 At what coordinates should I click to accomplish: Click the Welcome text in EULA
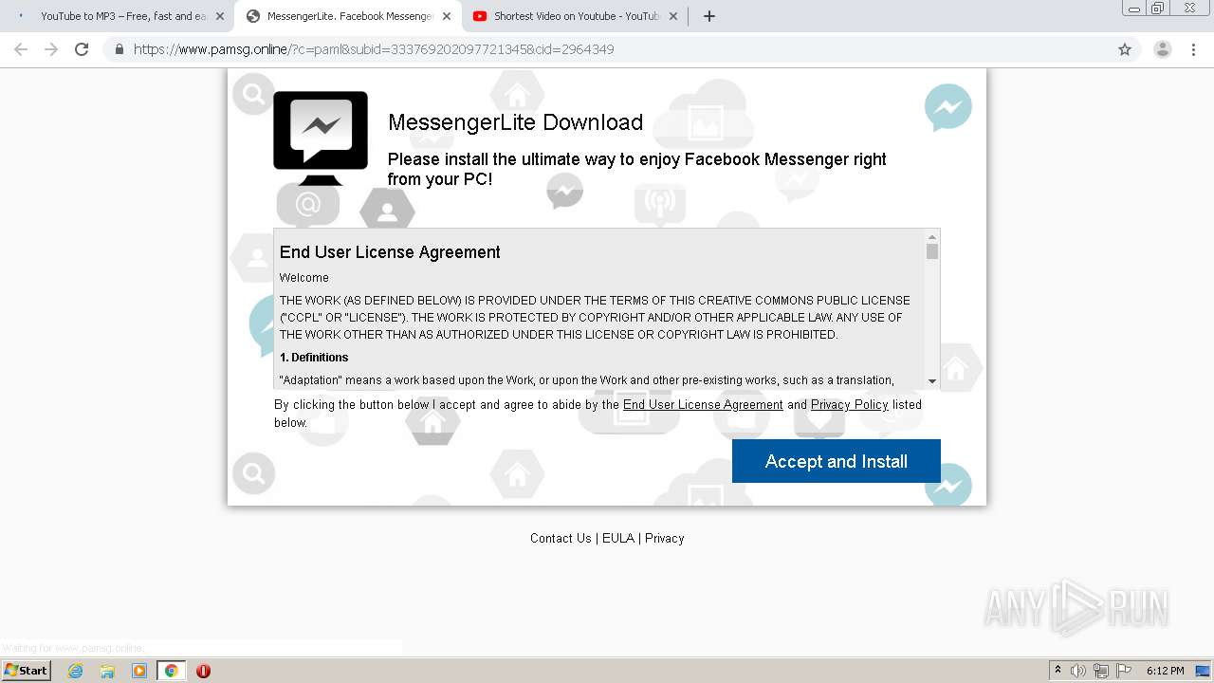pos(304,278)
